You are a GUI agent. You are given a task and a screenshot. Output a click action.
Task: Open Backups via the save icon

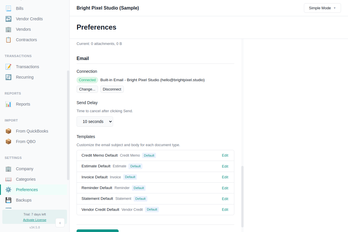pyautogui.click(x=8, y=200)
